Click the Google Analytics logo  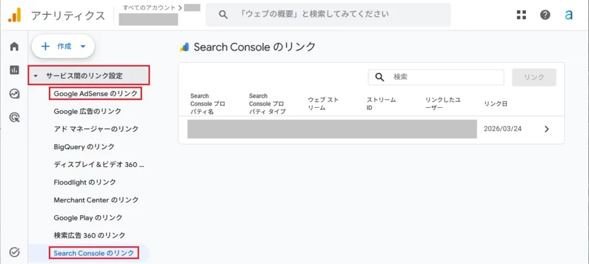pos(14,15)
